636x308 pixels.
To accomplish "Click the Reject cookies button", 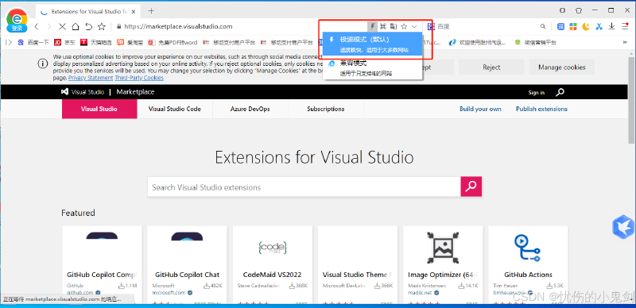I will [491, 67].
